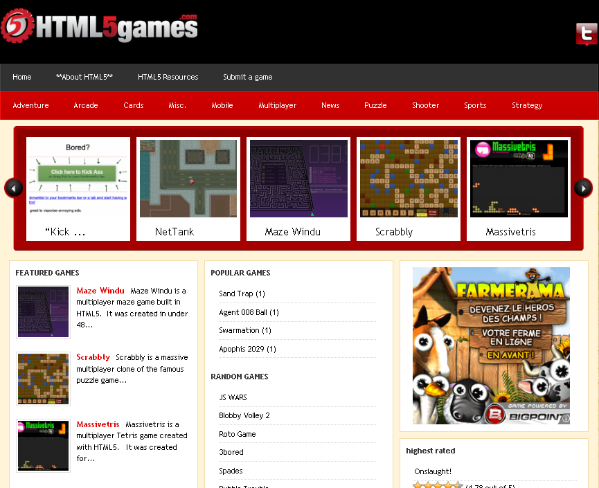
Task: Click the Massivetris carousel title
Action: point(511,232)
